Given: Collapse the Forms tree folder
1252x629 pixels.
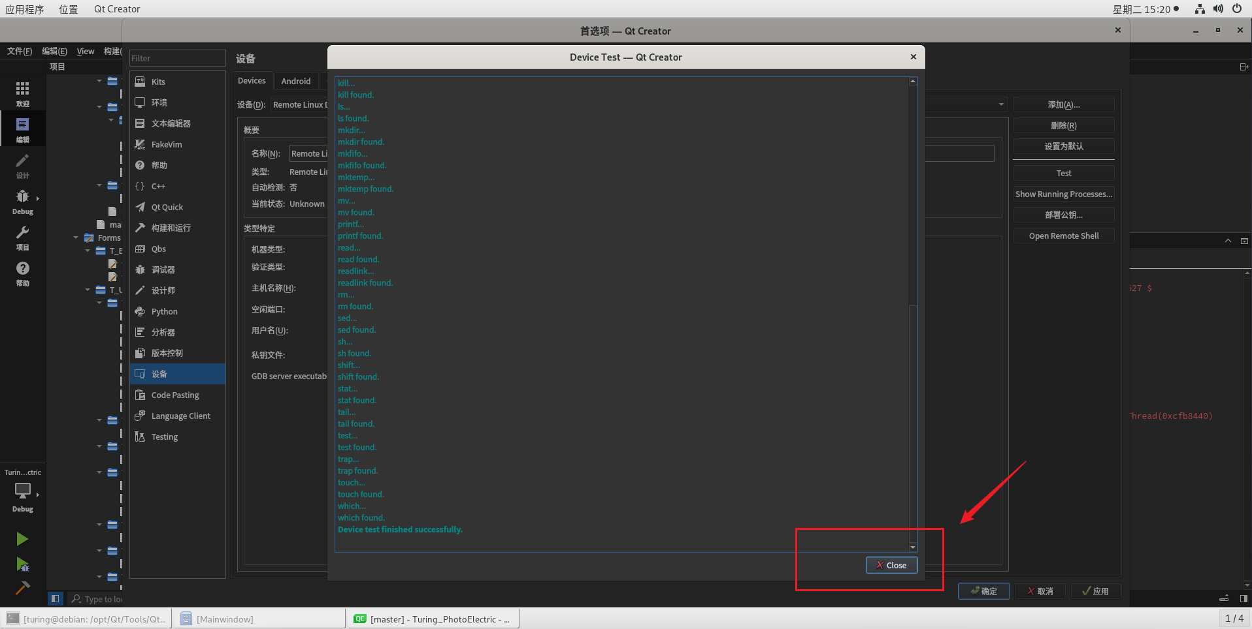Looking at the screenshot, I should click(x=76, y=238).
